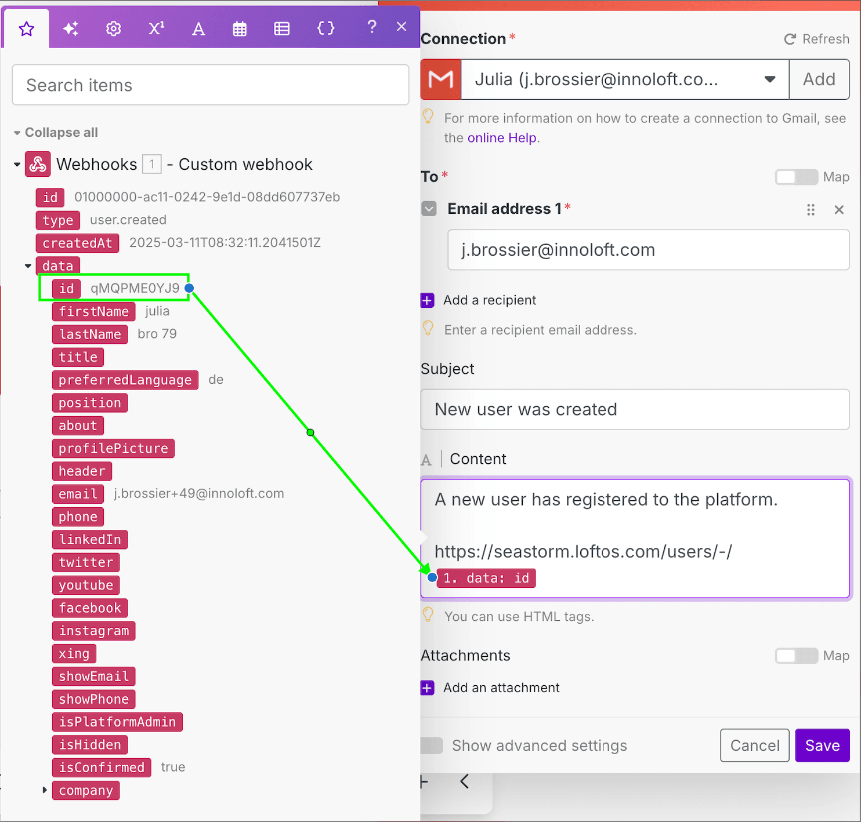
Task: Enable Show advanced settings
Action: 432,745
